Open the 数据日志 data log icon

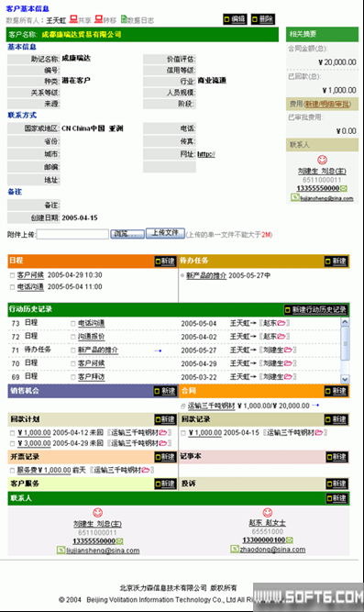pos(124,19)
